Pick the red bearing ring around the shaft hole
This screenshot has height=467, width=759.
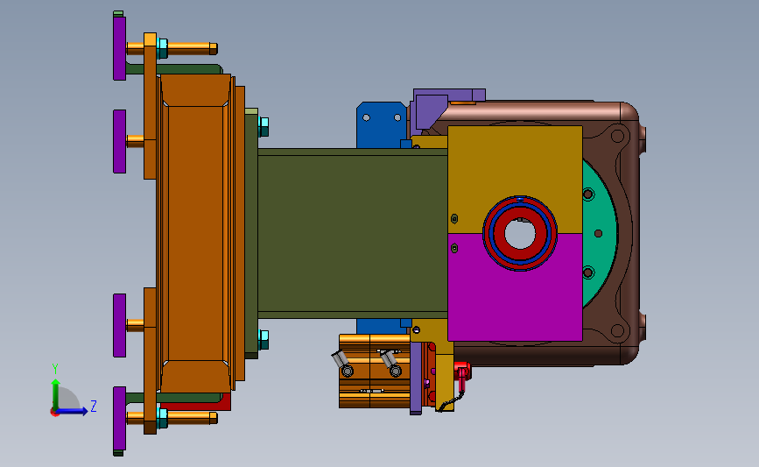[520, 233]
